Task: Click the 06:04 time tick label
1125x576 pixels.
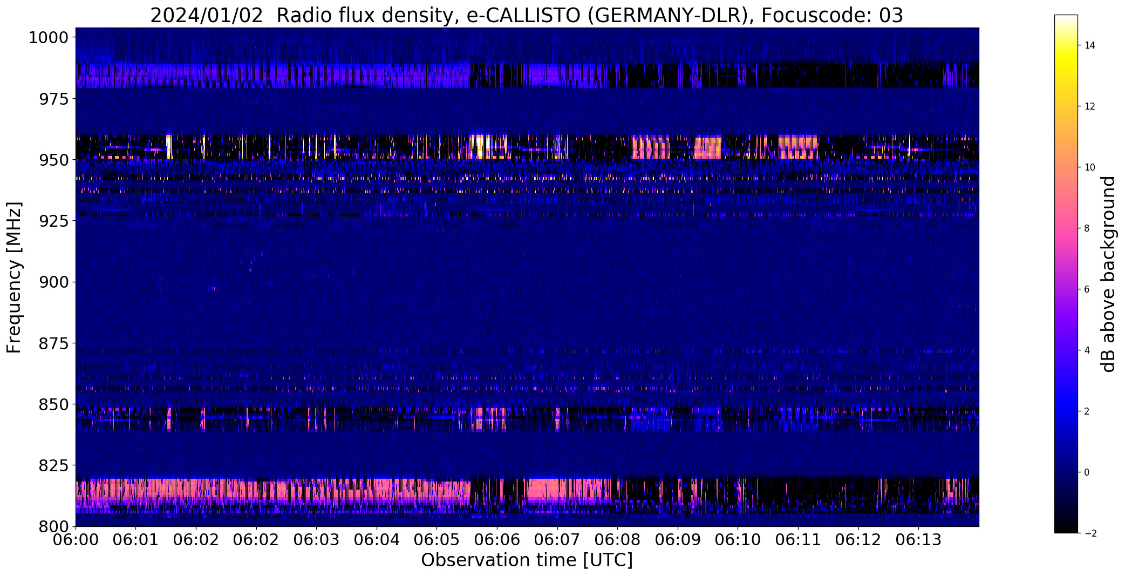Action: pos(377,540)
